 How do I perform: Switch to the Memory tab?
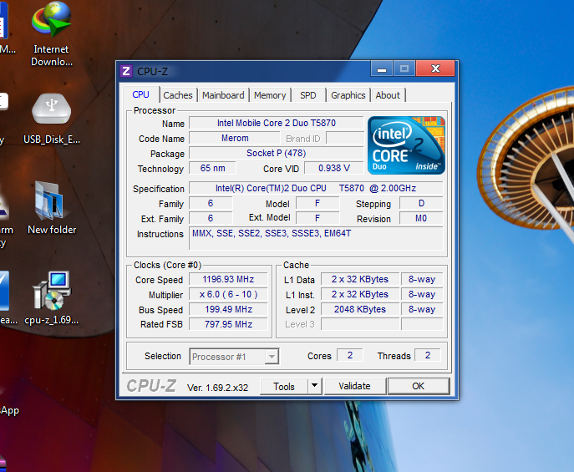click(x=270, y=95)
